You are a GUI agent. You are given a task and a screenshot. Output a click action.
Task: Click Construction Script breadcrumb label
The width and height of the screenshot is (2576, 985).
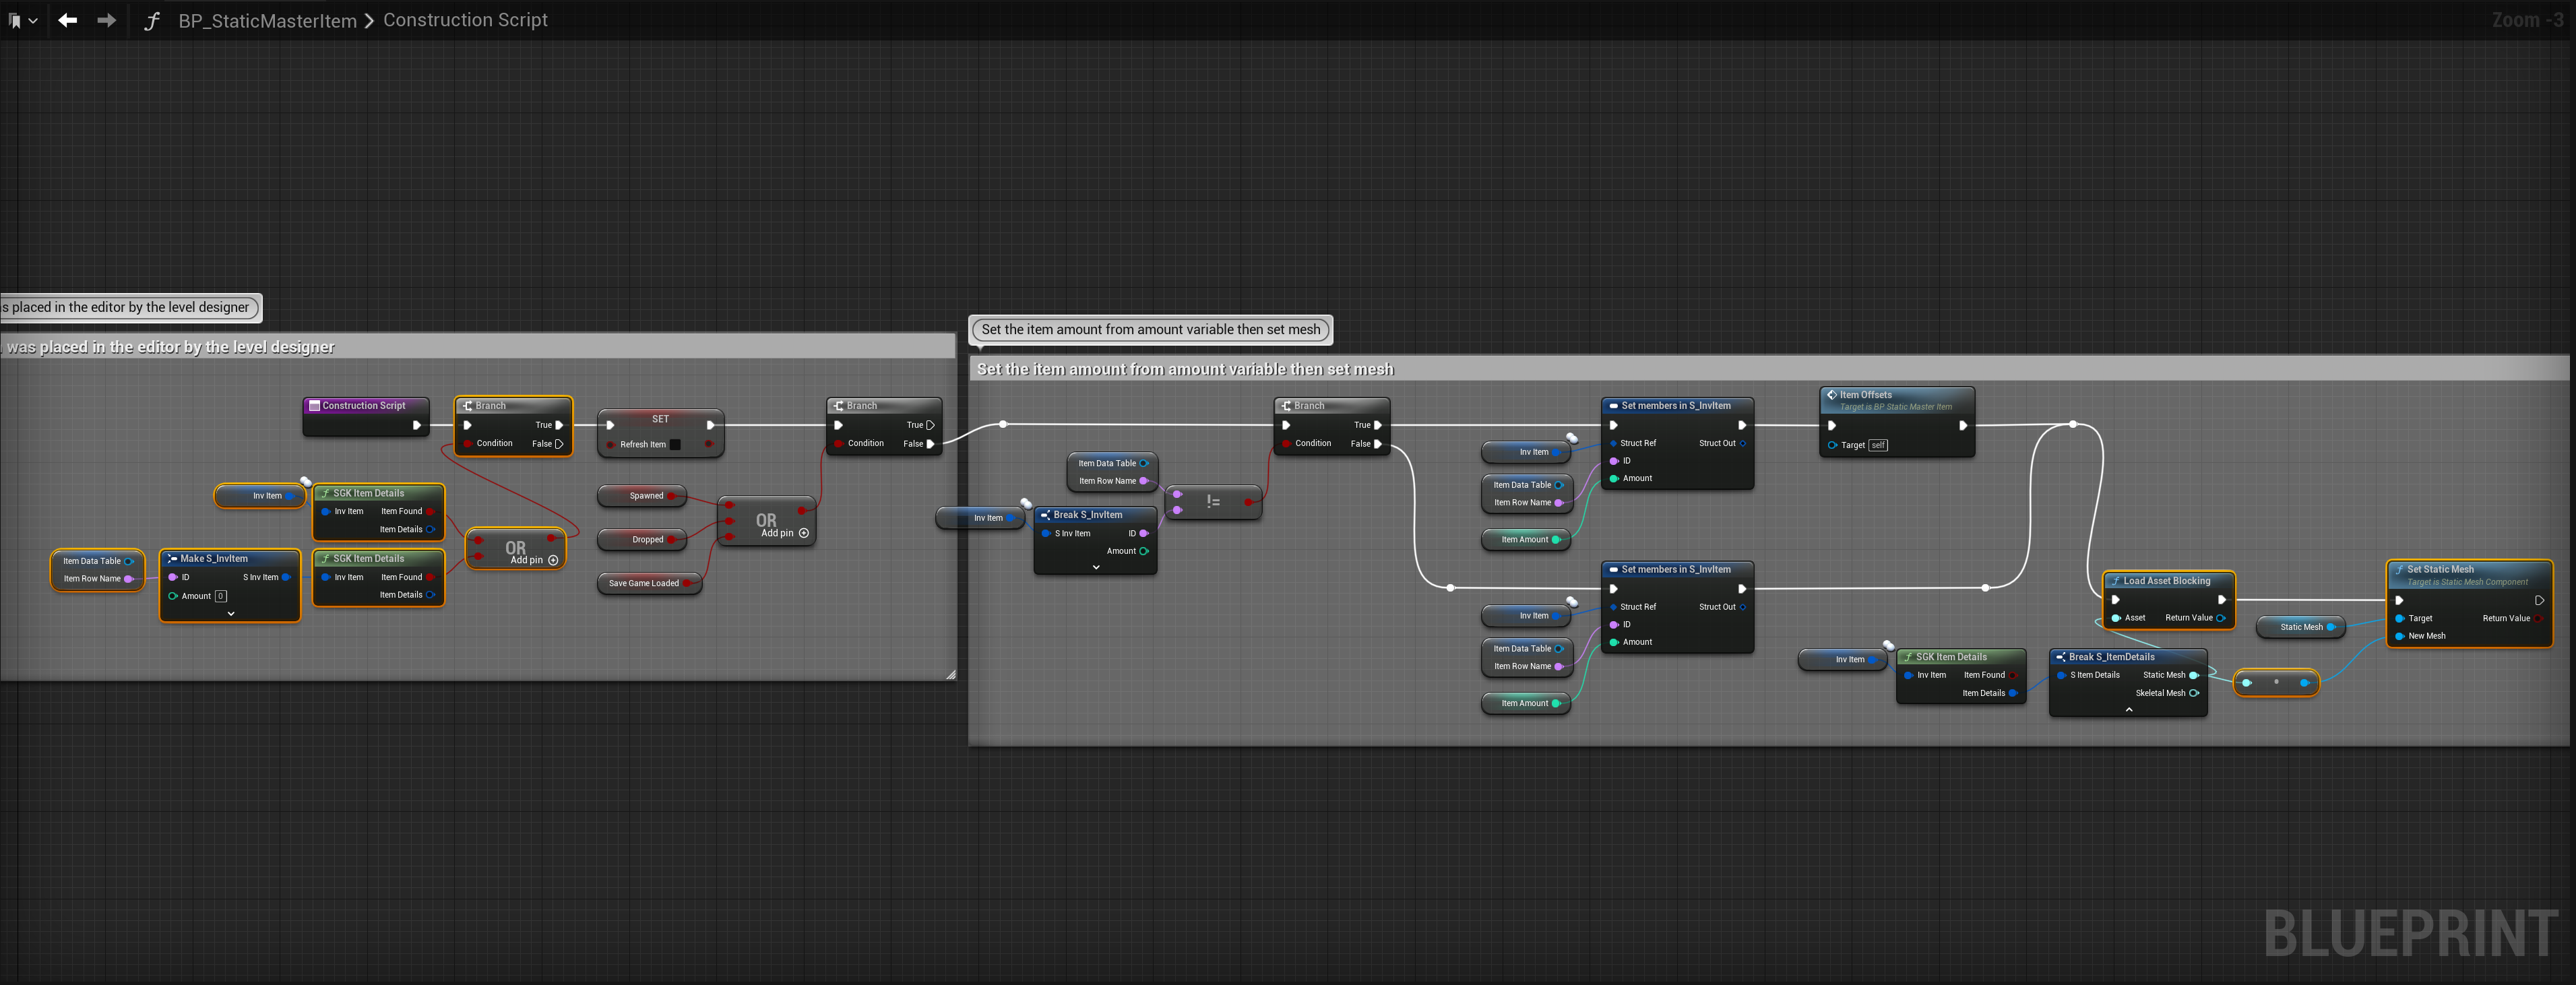click(x=465, y=20)
